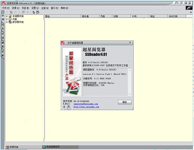Sort by the 访问次数 column header
The width and height of the screenshot is (194, 150).
pyautogui.click(x=177, y=16)
